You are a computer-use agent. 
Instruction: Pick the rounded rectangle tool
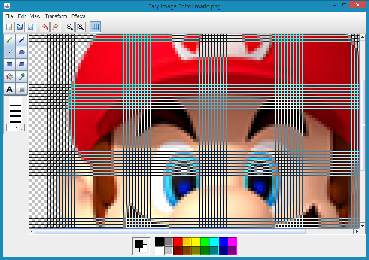click(22, 64)
